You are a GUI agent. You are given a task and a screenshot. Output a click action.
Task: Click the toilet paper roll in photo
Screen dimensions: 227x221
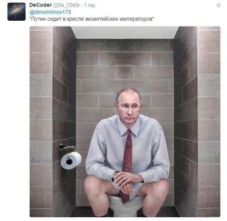coord(71,161)
